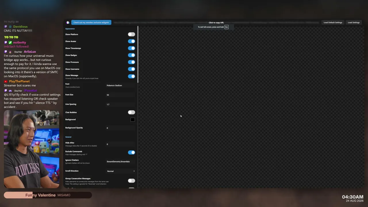This screenshot has width=368, height=207.
Task: Click the 'Streamer bot scares me' message
Action: pyautogui.click(x=20, y=85)
